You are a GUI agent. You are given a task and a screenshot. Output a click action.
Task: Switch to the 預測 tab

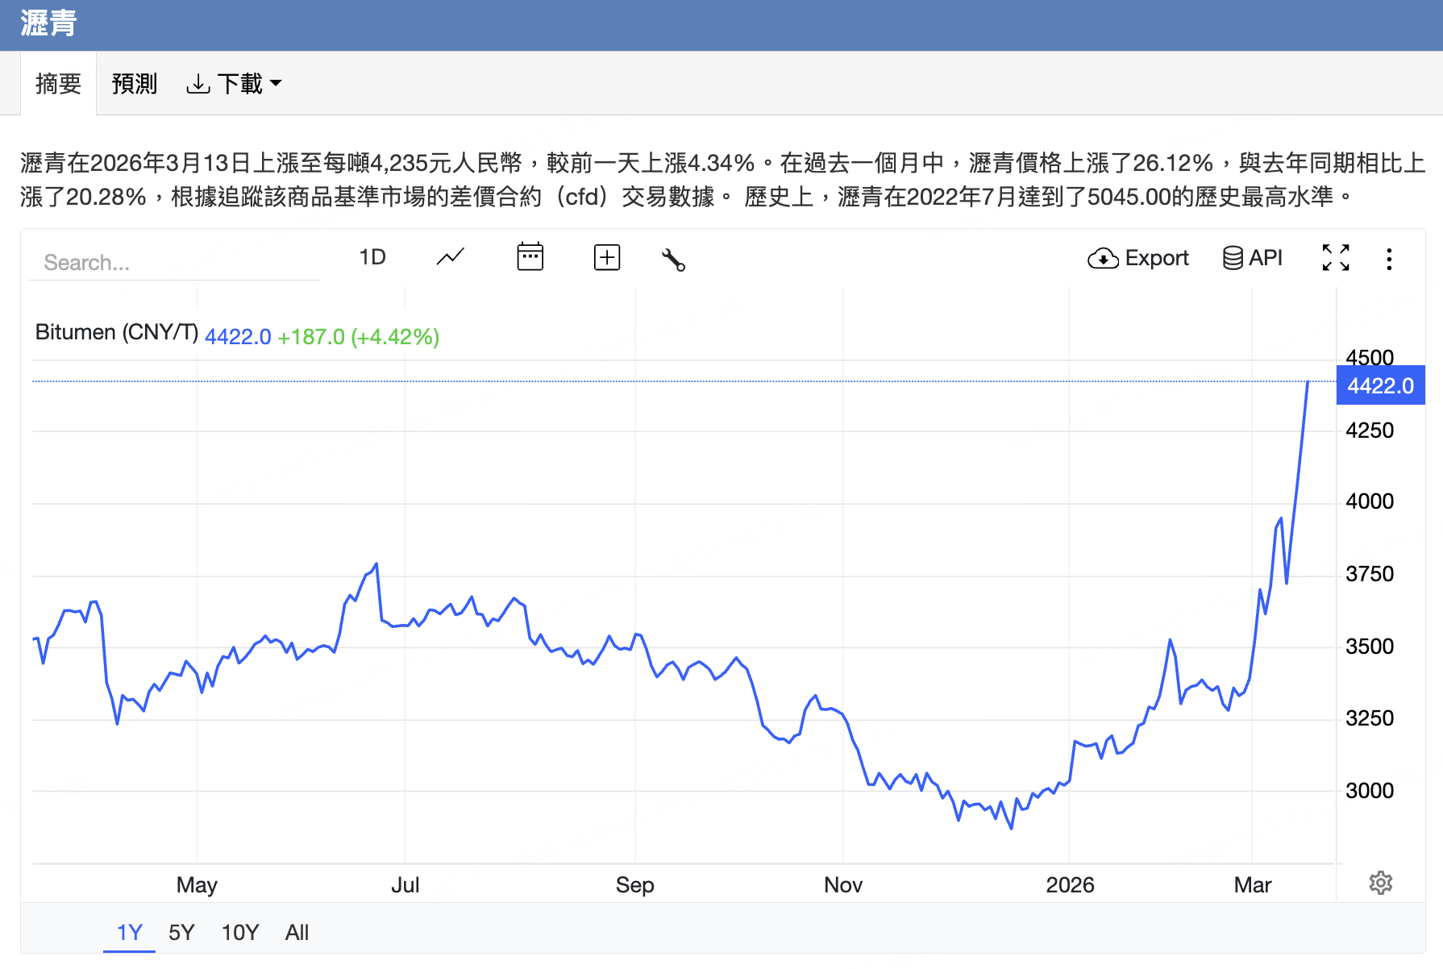point(135,83)
